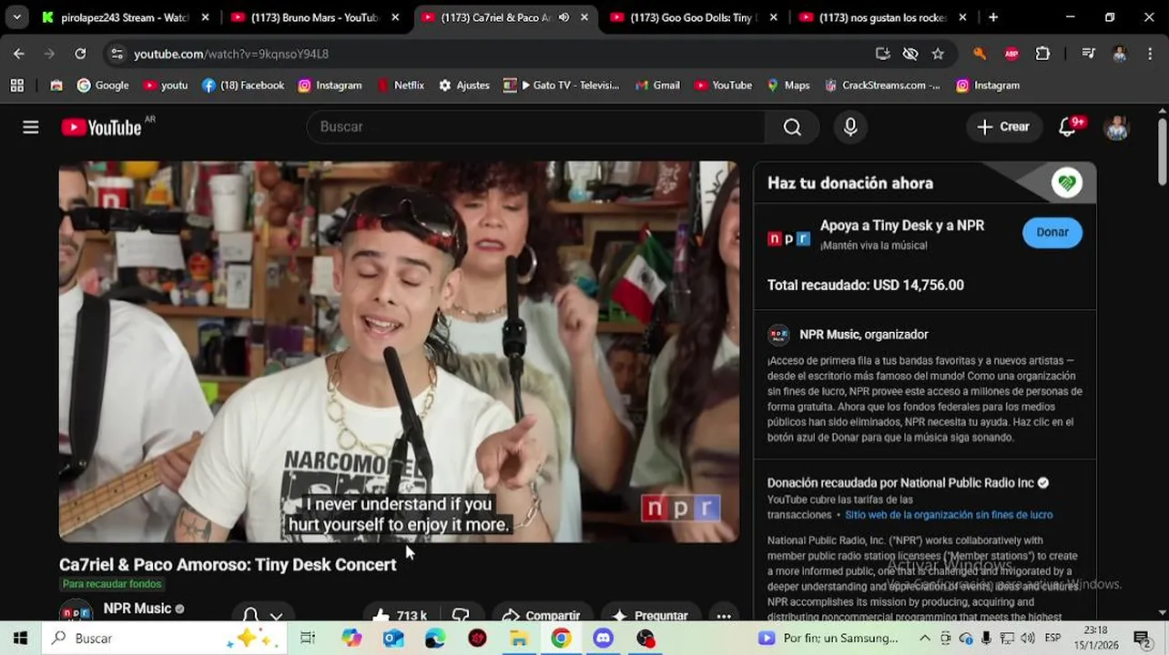
Task: Click the page vertical scrollbar
Action: point(1162,150)
